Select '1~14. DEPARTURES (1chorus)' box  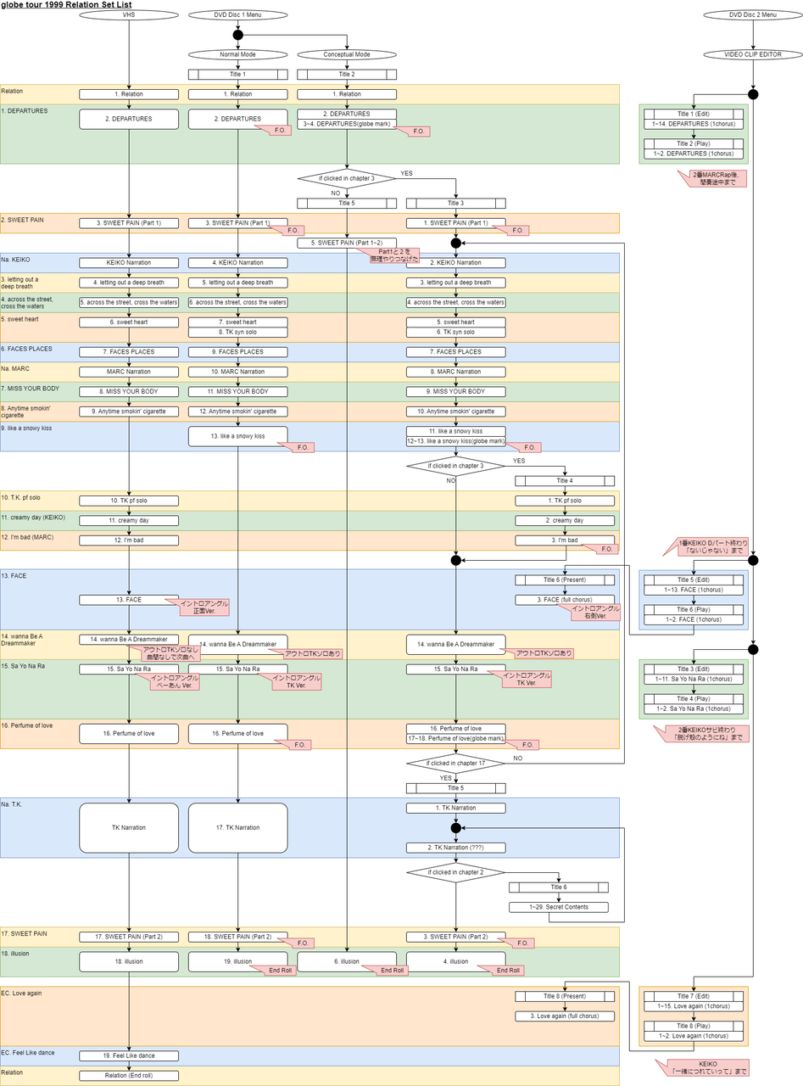[x=694, y=124]
